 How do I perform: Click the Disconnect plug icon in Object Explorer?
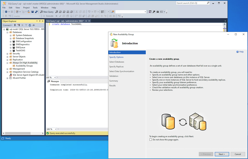coord(19,25)
